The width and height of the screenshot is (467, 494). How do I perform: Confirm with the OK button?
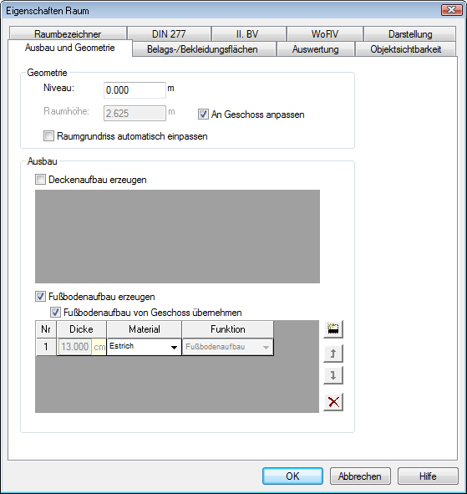point(292,476)
